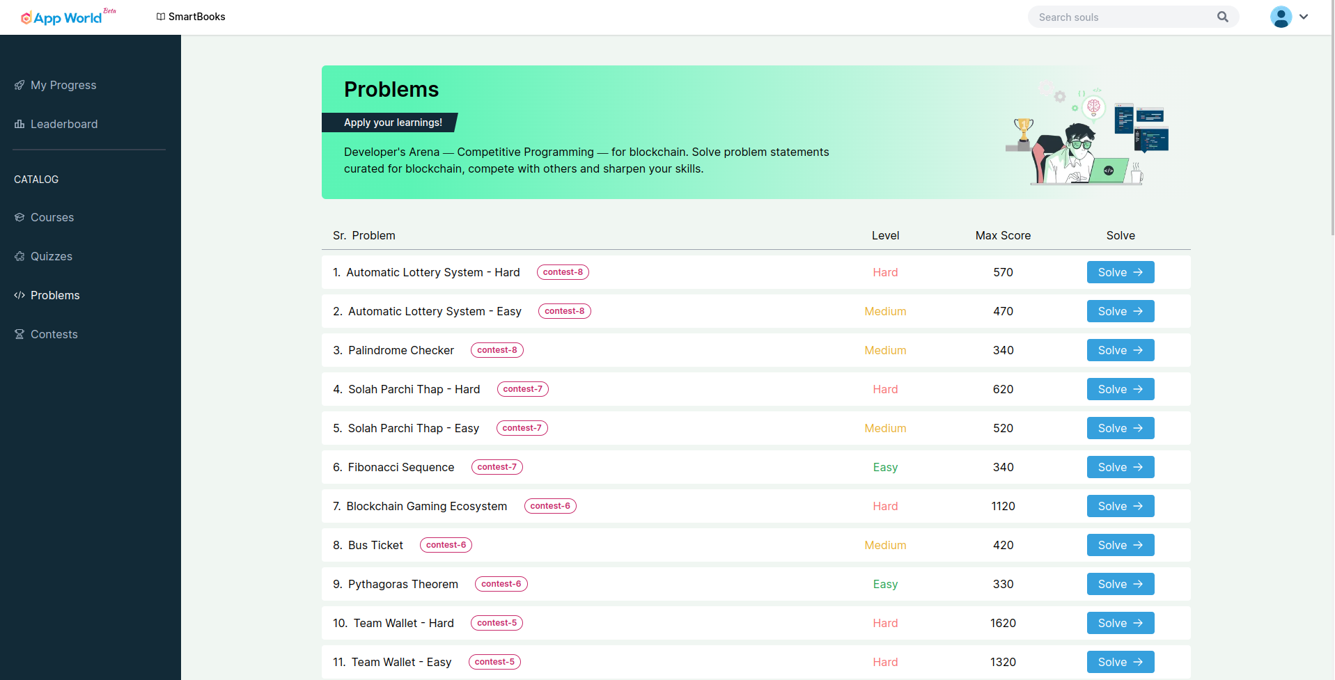Expand the user profile dropdown chevron
Viewport: 1335px width, 680px height.
click(1304, 17)
